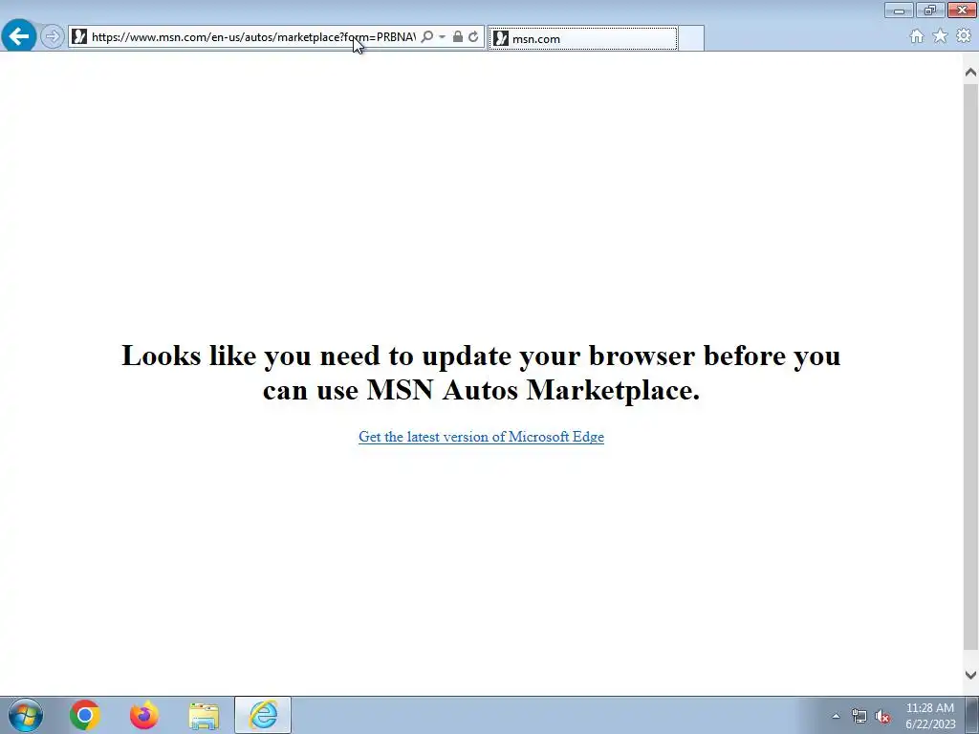The image size is (979, 734).
Task: Click the URL text in address bar
Action: pyautogui.click(x=253, y=37)
